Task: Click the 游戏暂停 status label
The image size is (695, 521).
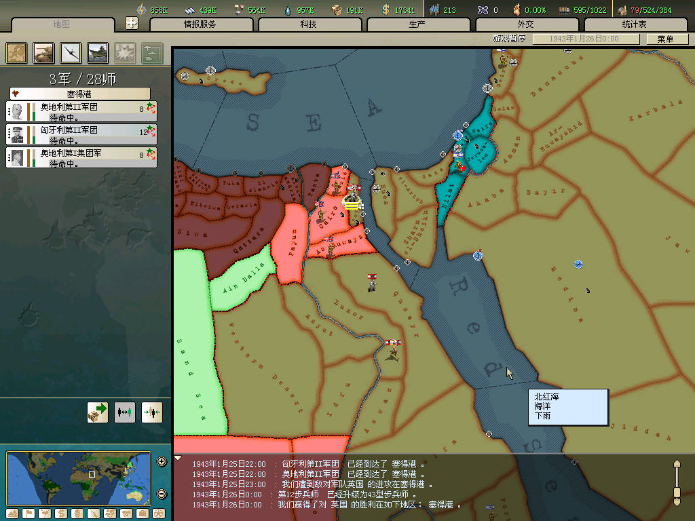Action: pos(509,39)
